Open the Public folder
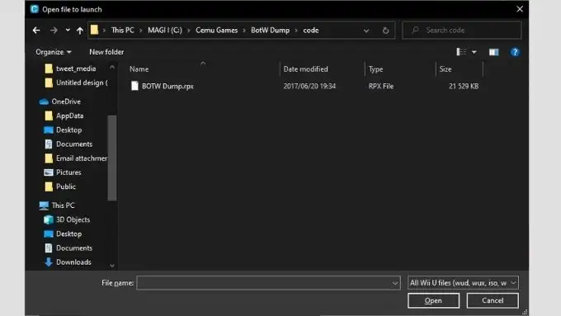Screen dimensions: 561x316 click(x=66, y=186)
